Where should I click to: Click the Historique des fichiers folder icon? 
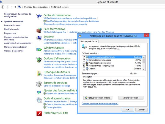pyautogui.click(x=39, y=74)
